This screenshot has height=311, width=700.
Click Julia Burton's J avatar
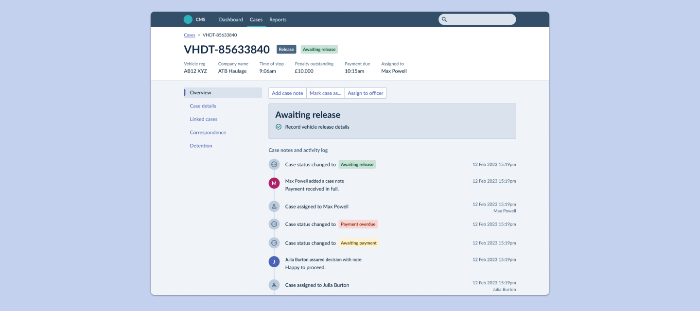[274, 262]
